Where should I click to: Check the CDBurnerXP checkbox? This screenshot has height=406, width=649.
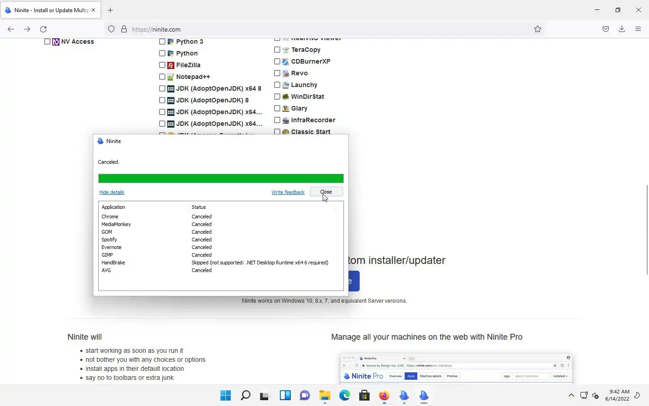point(277,61)
